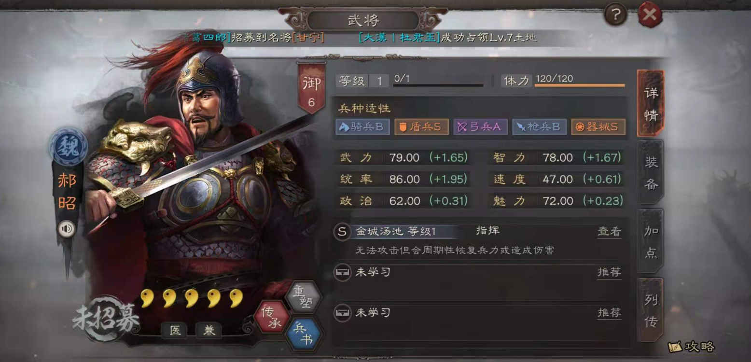Click 查看 to view skill details
The height and width of the screenshot is (362, 751).
click(x=609, y=232)
